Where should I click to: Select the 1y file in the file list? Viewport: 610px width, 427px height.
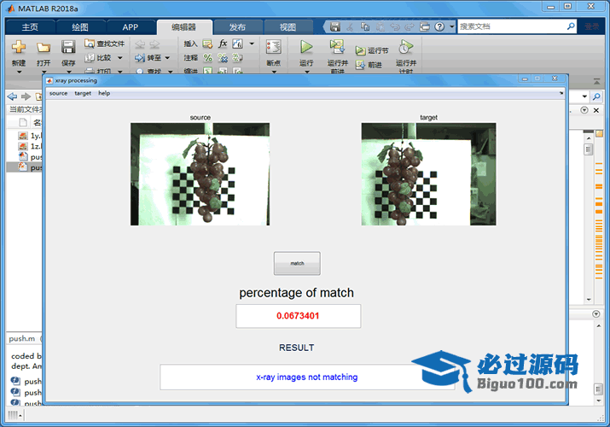(30, 136)
